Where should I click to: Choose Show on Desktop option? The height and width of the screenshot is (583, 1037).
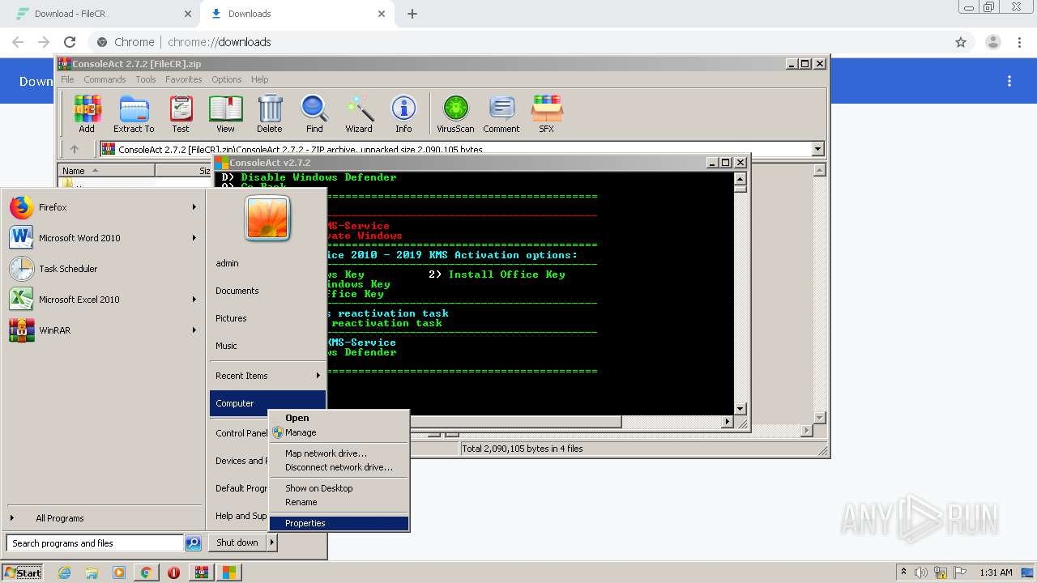[339, 488]
